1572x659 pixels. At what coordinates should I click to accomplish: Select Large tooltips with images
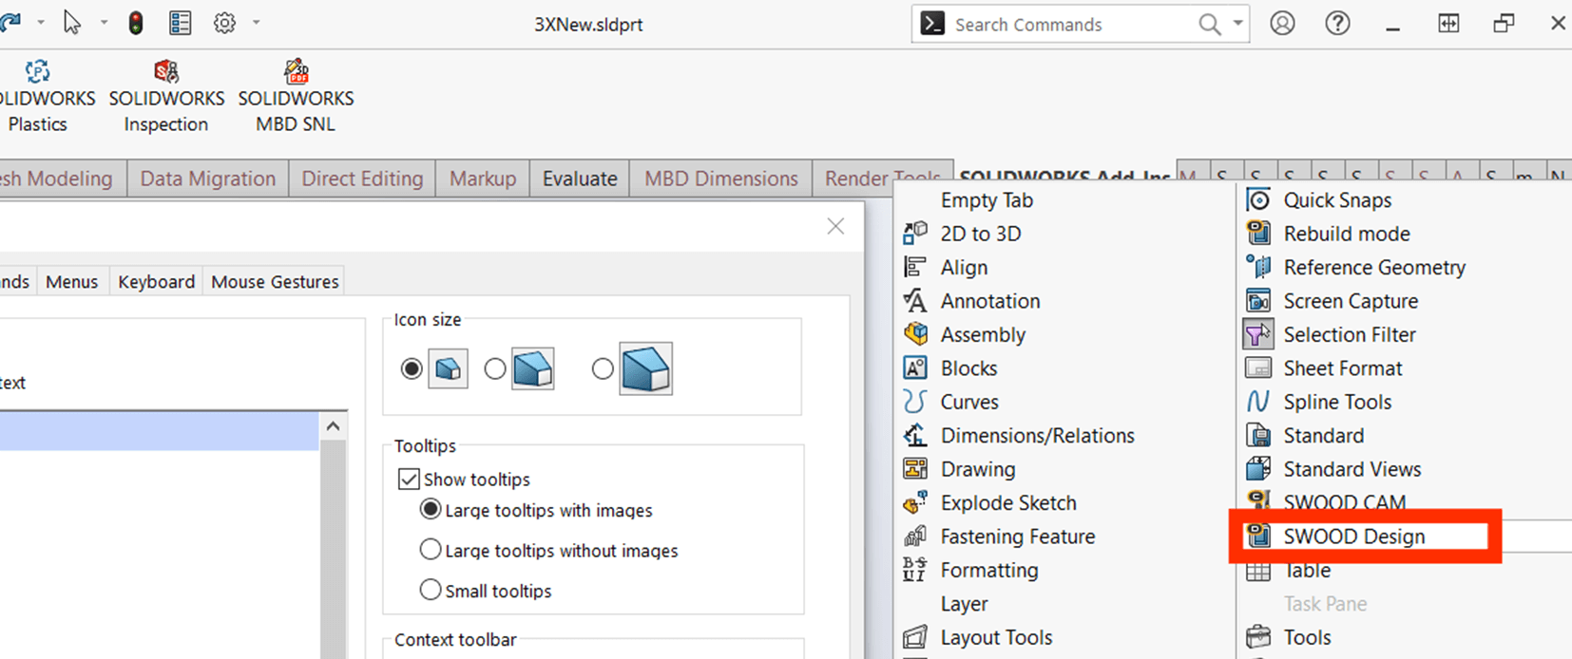pyautogui.click(x=431, y=510)
